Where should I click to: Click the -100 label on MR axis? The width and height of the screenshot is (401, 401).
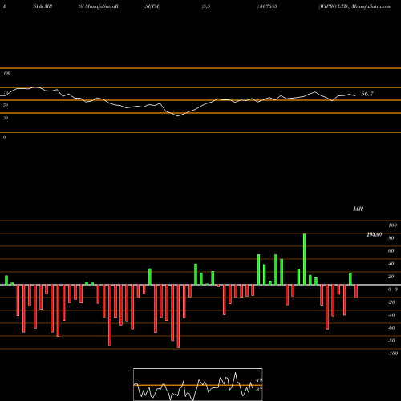(392, 354)
